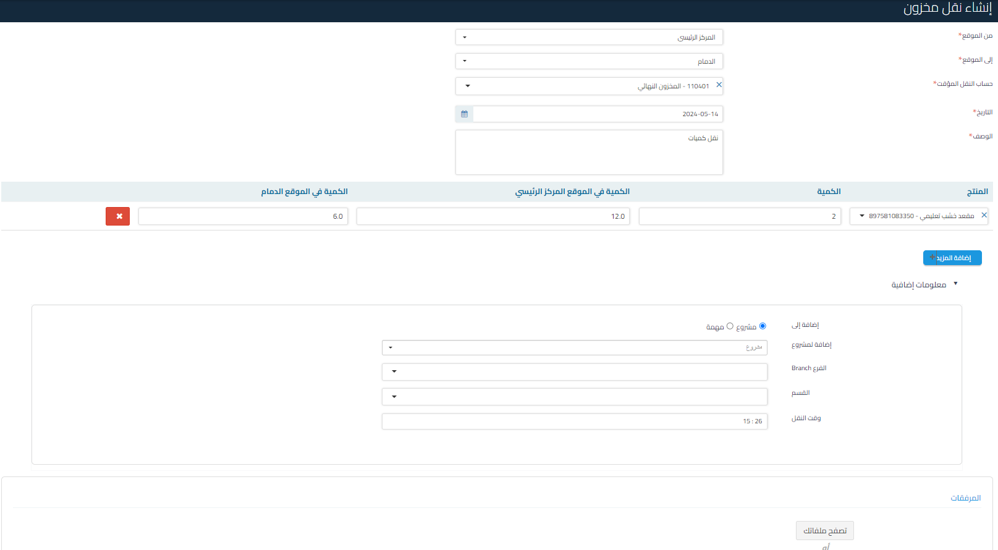This screenshot has width=998, height=550.
Task: Click the وقت النقل time field 15:26
Action: (x=575, y=421)
